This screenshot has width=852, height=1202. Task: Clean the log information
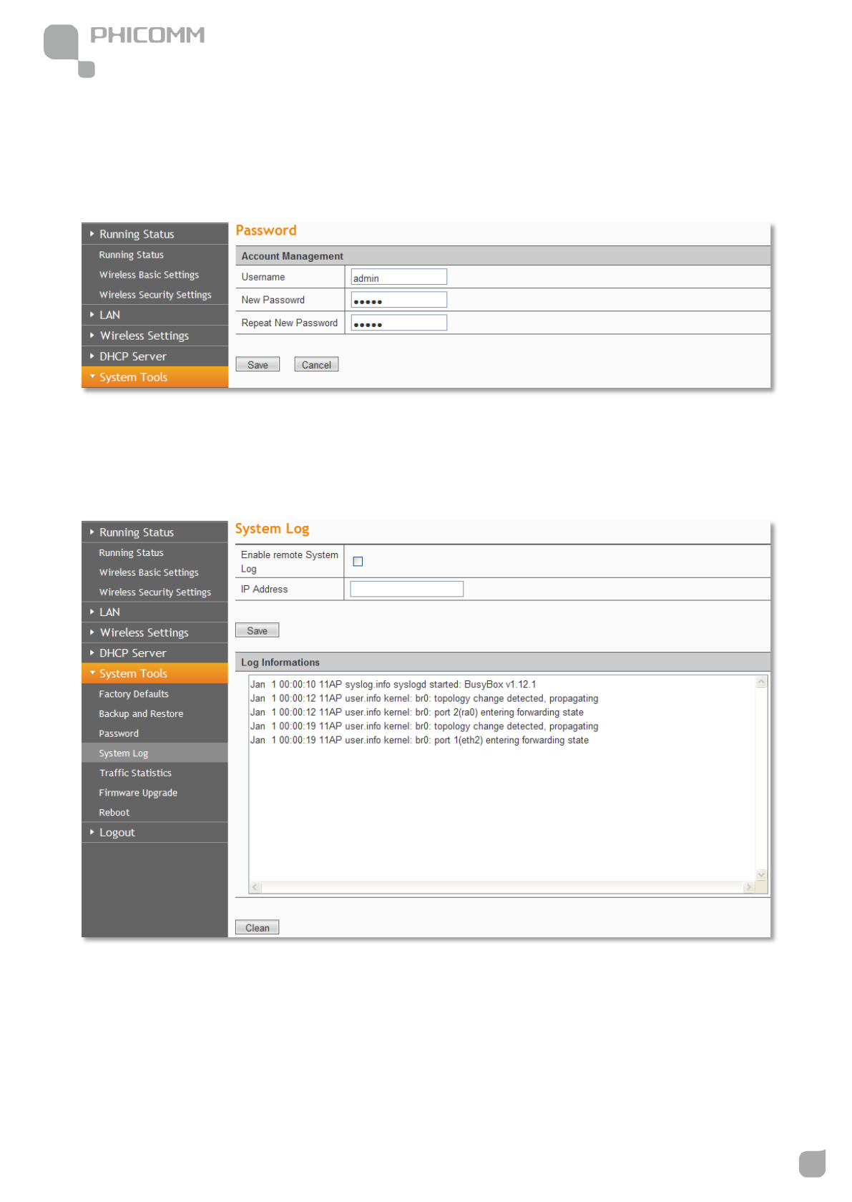(257, 928)
